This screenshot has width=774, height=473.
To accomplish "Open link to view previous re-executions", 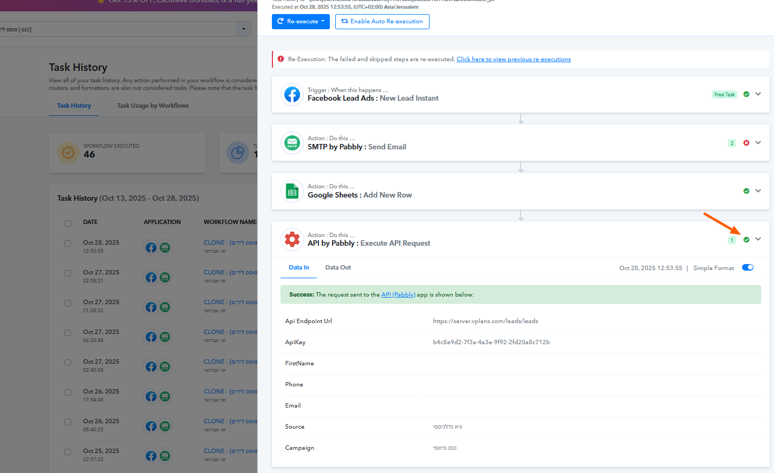I will [x=513, y=60].
